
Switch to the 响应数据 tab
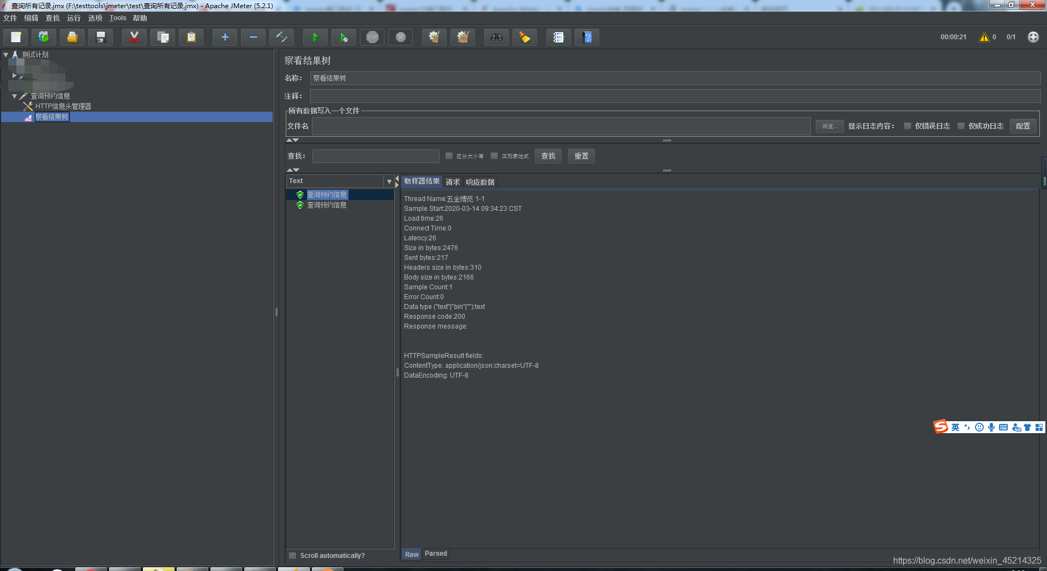pos(480,182)
